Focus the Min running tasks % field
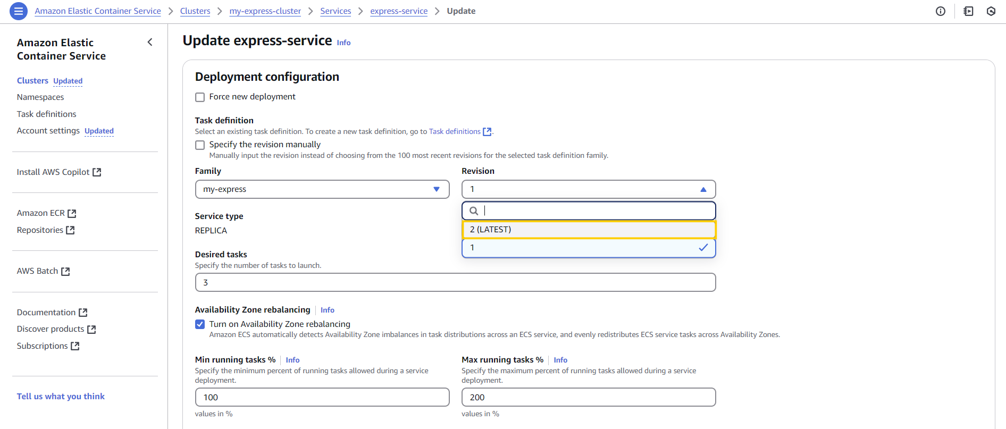Viewport: 1006px width, 429px height. pos(322,397)
